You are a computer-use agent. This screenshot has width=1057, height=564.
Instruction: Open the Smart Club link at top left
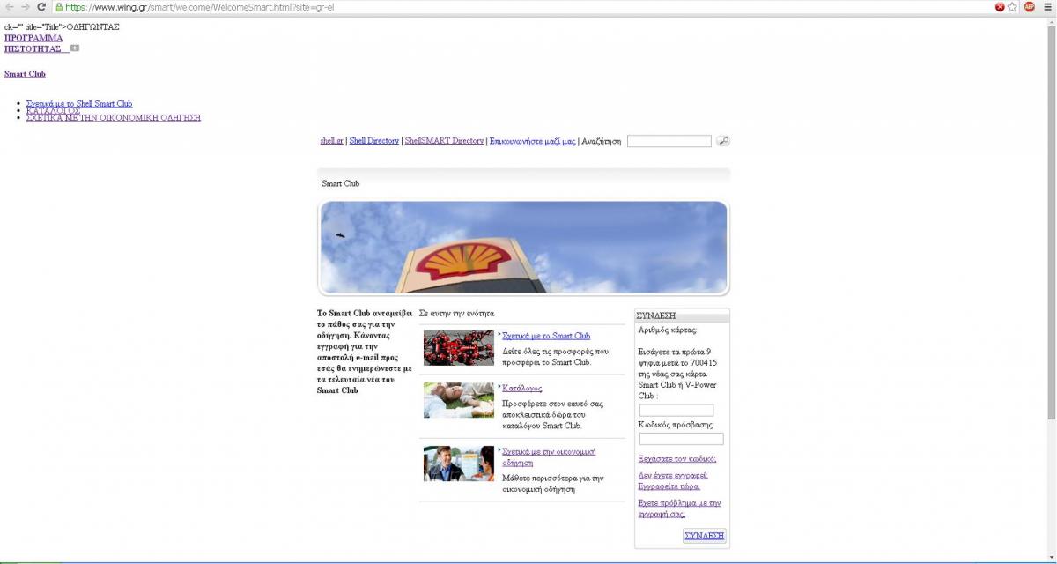click(x=25, y=74)
